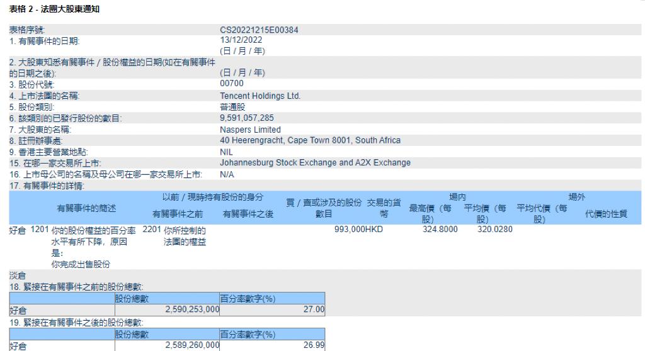Click column header 有關事件的簡述
This screenshot has height=351, width=645.
(x=86, y=208)
